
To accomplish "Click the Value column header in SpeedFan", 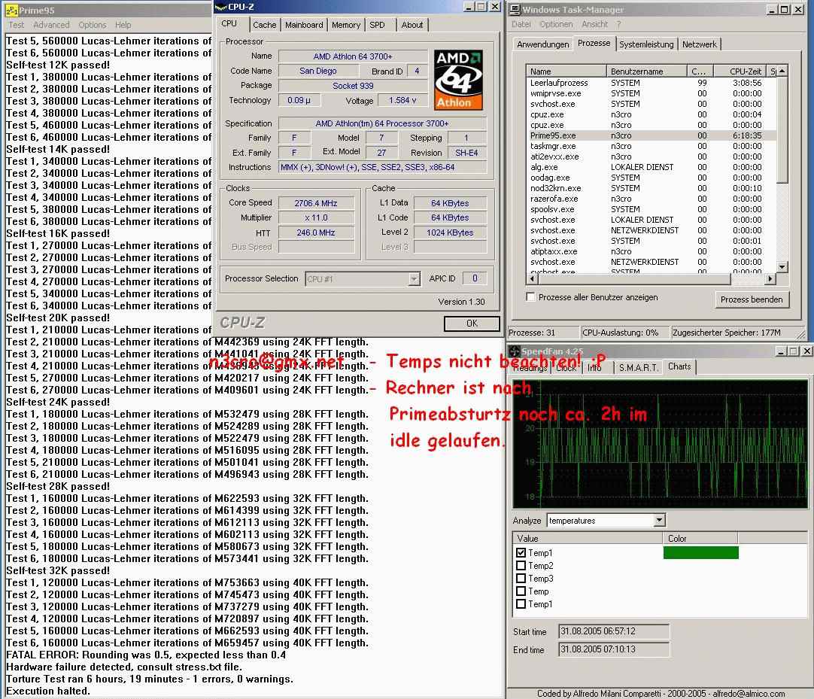I will click(x=588, y=539).
